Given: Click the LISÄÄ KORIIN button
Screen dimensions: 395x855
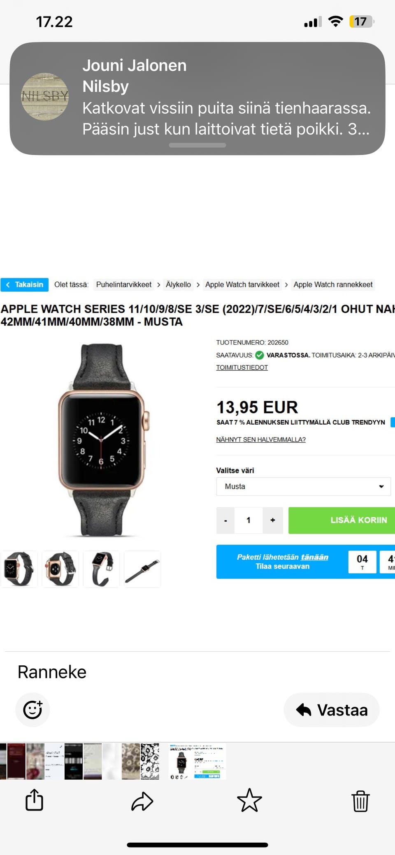Looking at the screenshot, I should click(x=342, y=520).
